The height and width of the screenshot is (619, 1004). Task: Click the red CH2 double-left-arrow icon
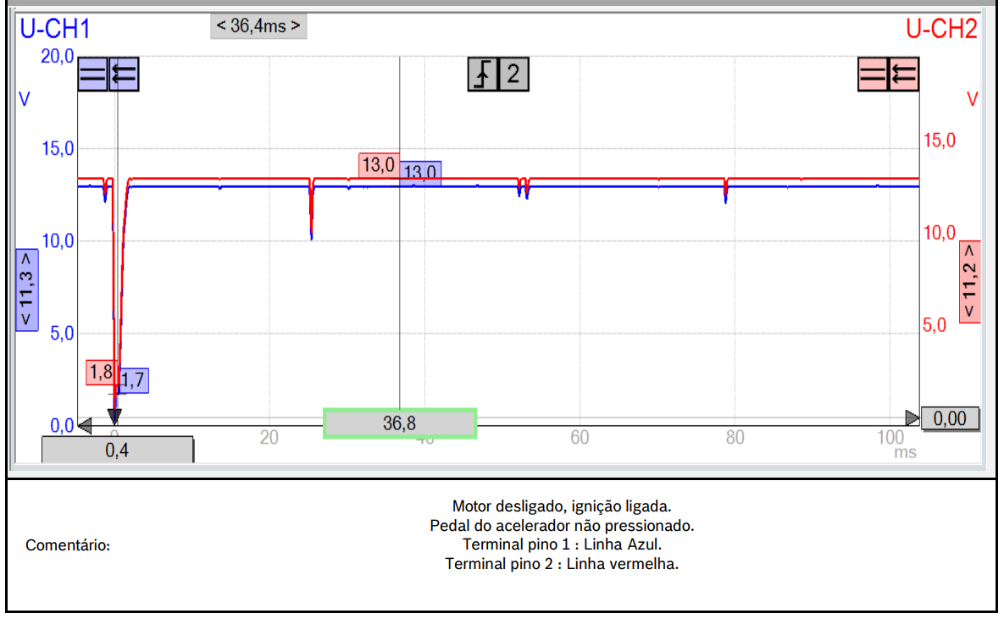click(904, 75)
